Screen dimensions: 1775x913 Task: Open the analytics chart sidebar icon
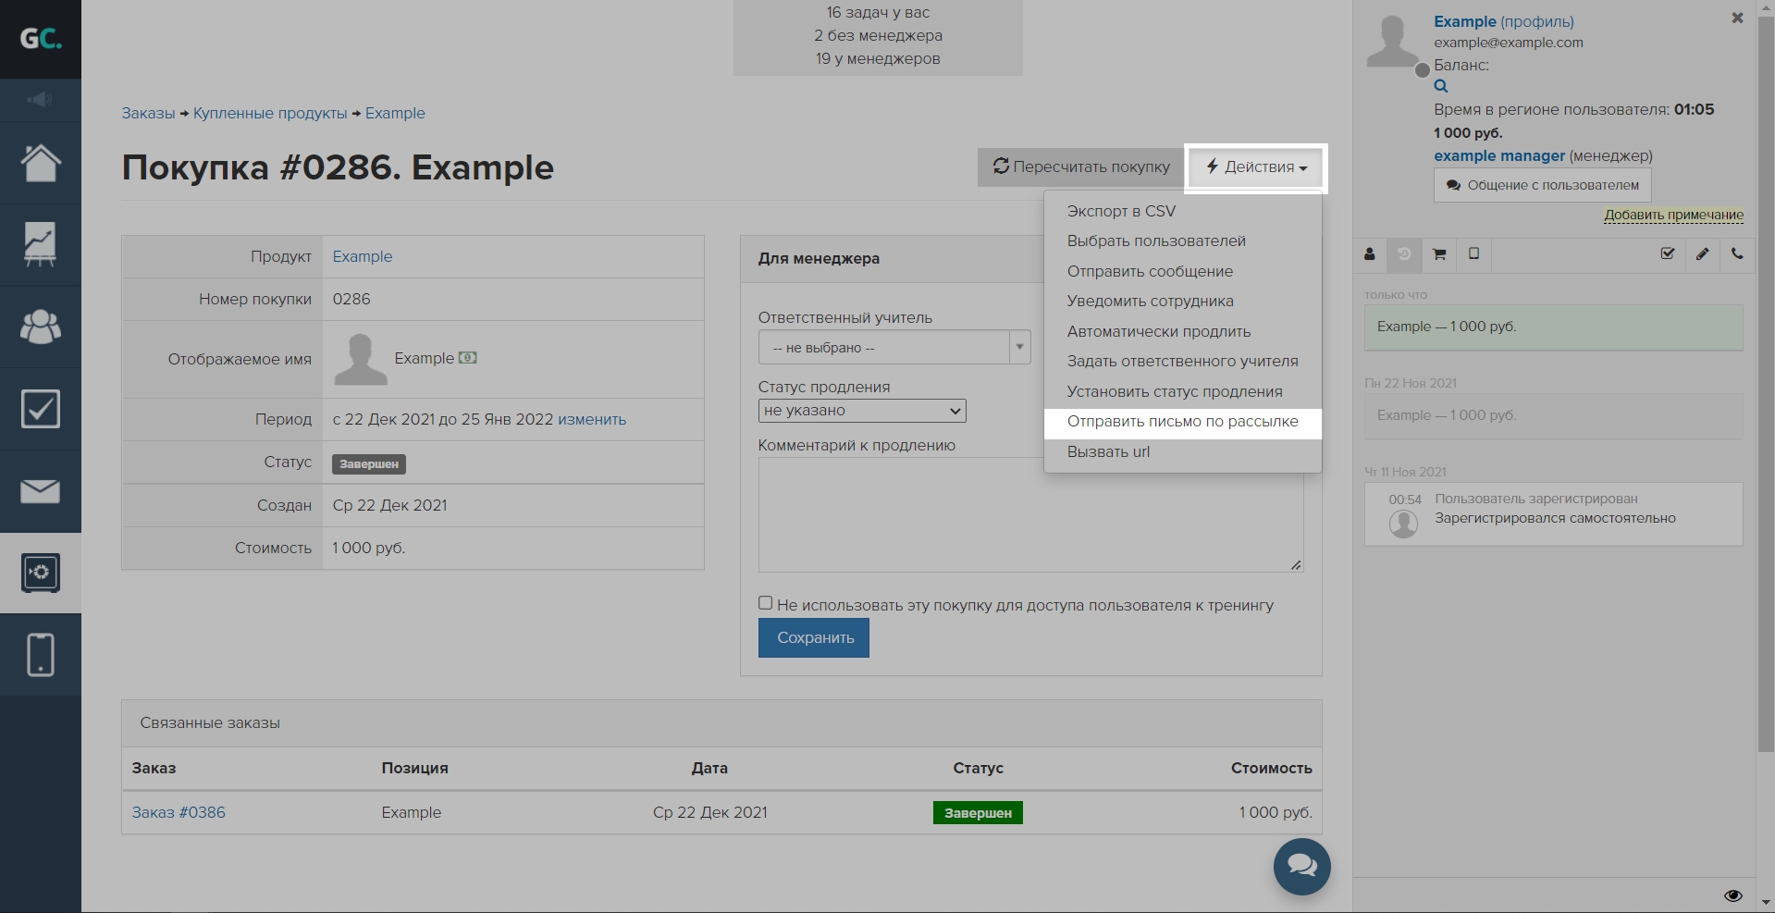point(41,245)
